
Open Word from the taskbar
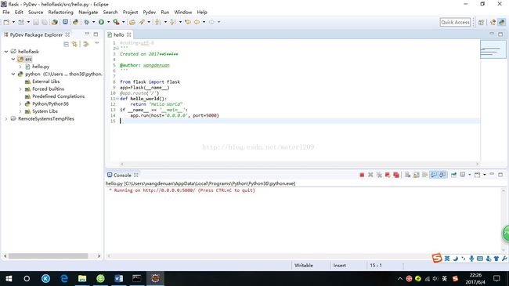118,278
